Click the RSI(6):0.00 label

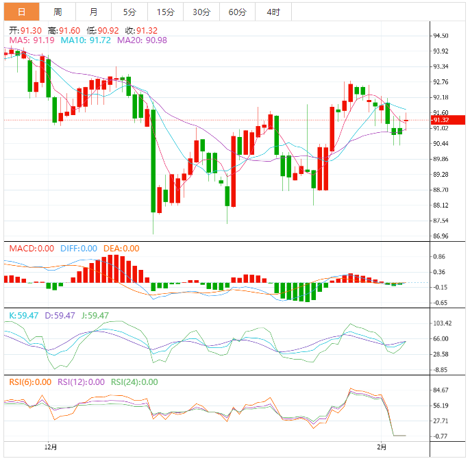pyautogui.click(x=29, y=382)
